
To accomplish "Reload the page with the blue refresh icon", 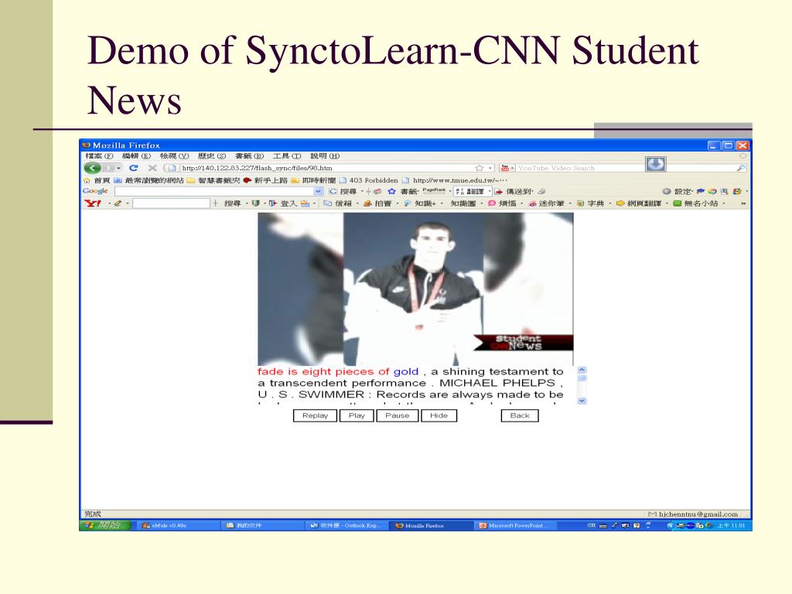I will pos(133,168).
